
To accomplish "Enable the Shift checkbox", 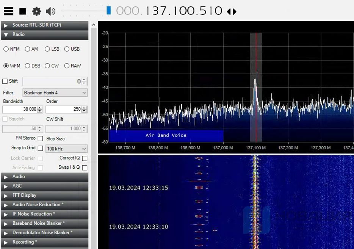I will pyautogui.click(x=5, y=81).
